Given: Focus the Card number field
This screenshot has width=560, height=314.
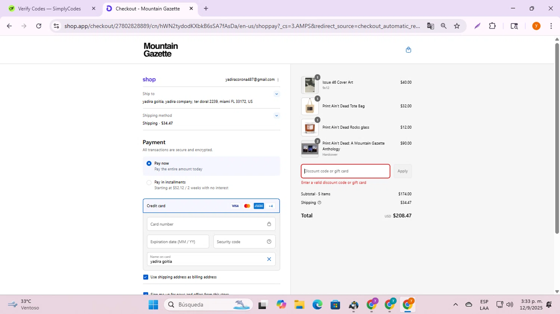Looking at the screenshot, I should [x=211, y=224].
